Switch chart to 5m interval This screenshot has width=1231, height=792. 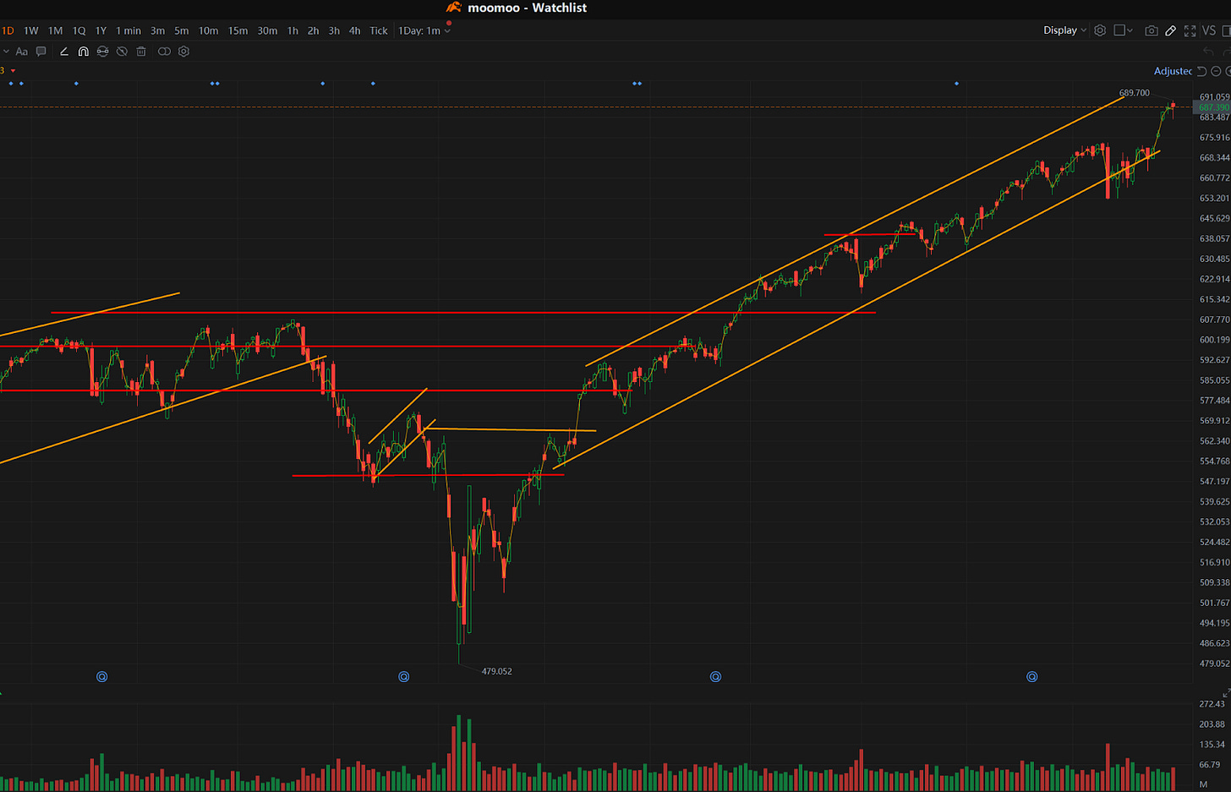coord(182,30)
